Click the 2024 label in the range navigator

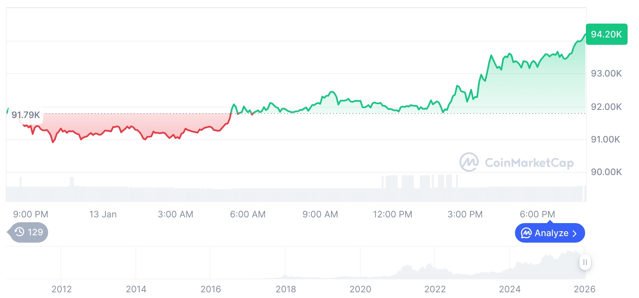click(x=510, y=289)
